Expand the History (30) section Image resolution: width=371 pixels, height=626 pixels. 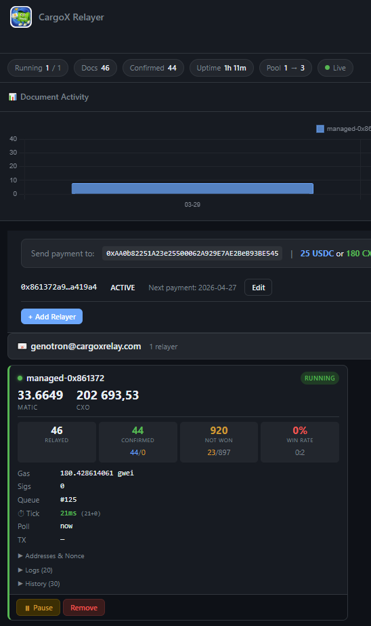point(39,584)
